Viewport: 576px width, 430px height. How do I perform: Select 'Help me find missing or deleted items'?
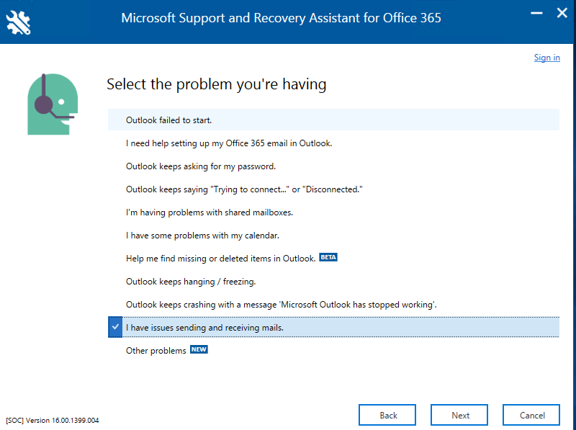(x=333, y=259)
